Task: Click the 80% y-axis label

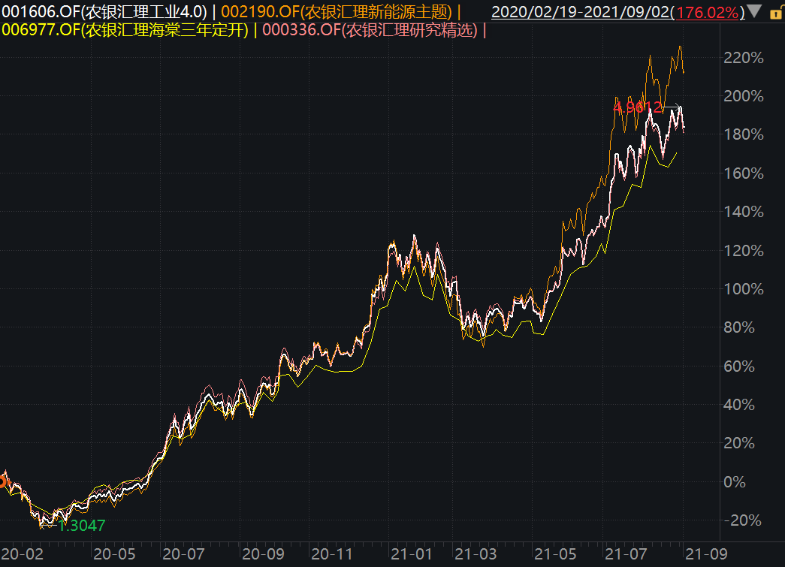Action: 739,327
